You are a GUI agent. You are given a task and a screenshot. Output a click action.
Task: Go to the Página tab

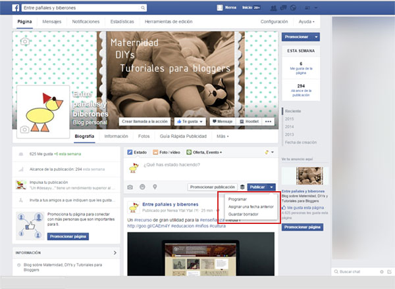point(24,22)
